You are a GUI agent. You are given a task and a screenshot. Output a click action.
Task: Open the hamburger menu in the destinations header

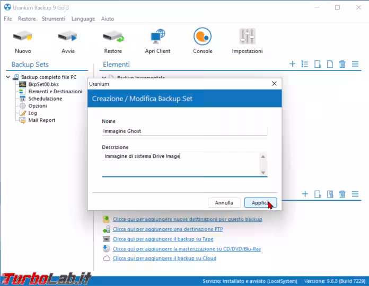tap(355, 194)
